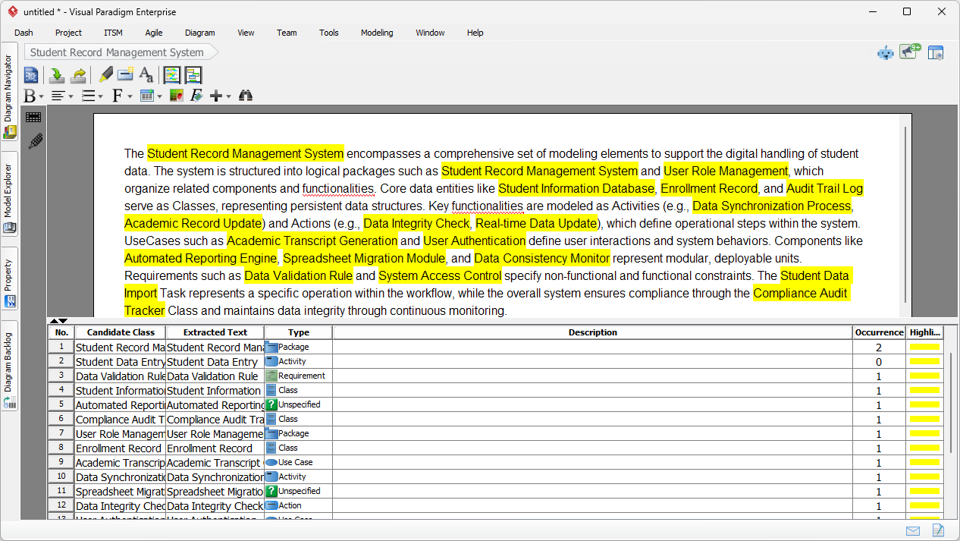Open font settings using the Aa icon

(x=146, y=76)
